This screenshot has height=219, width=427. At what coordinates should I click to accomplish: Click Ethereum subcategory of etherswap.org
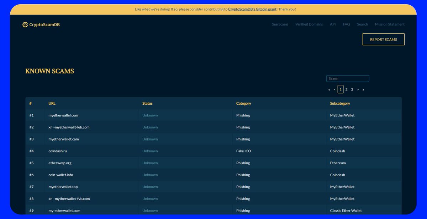point(338,163)
